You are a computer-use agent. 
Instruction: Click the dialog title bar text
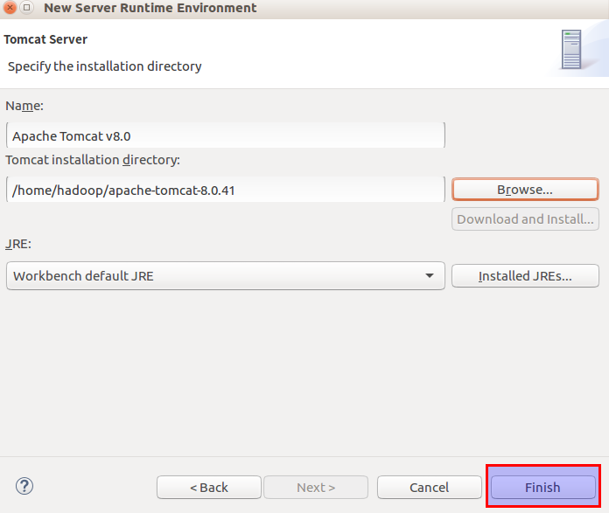(150, 8)
